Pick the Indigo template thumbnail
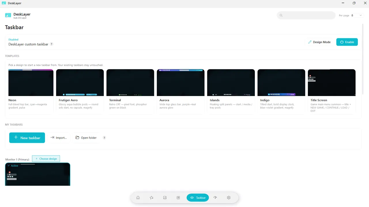The image size is (369, 207). coord(281,83)
